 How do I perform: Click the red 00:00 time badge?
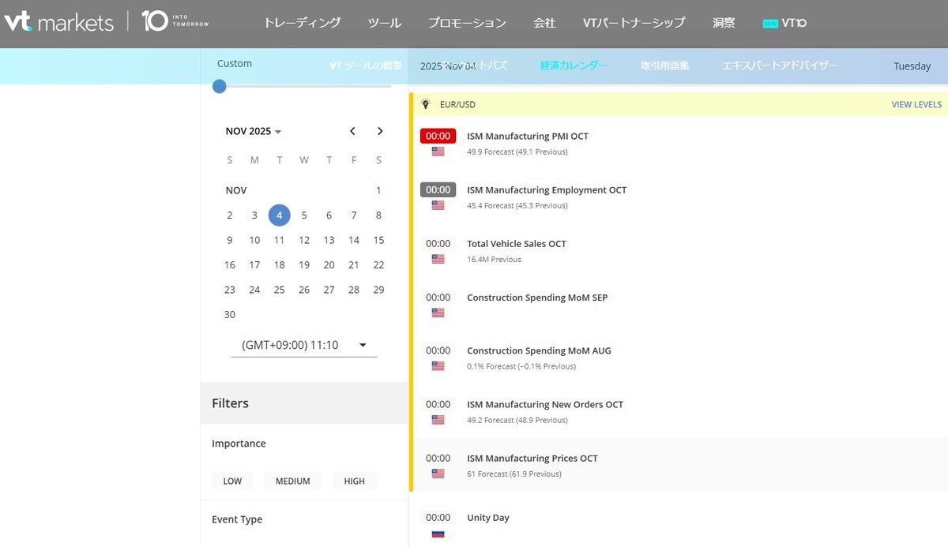click(438, 136)
